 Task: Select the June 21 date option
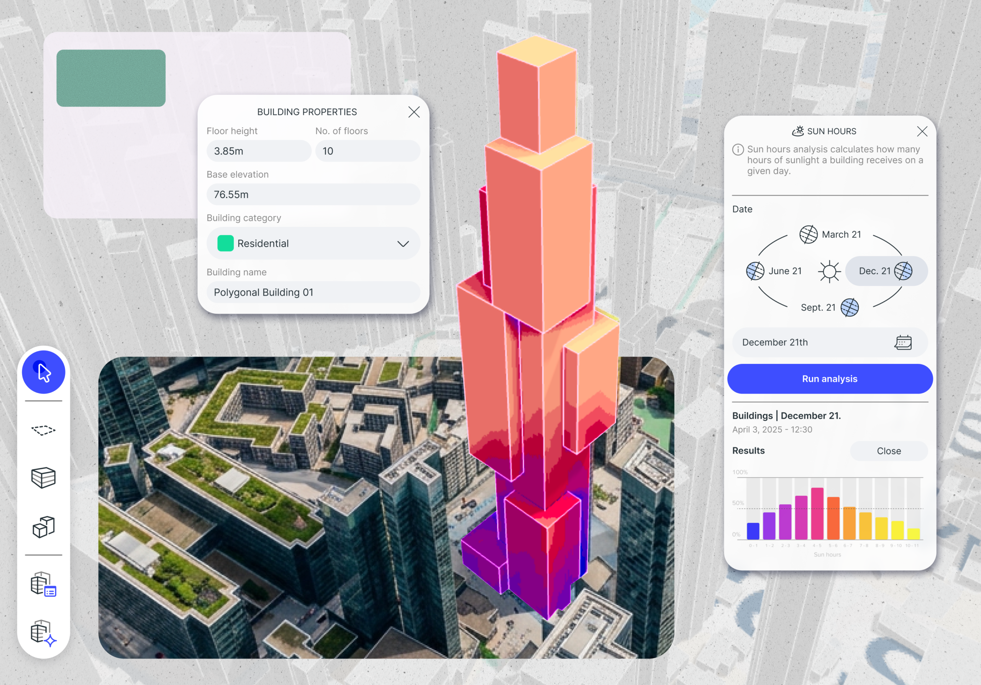[x=774, y=271]
